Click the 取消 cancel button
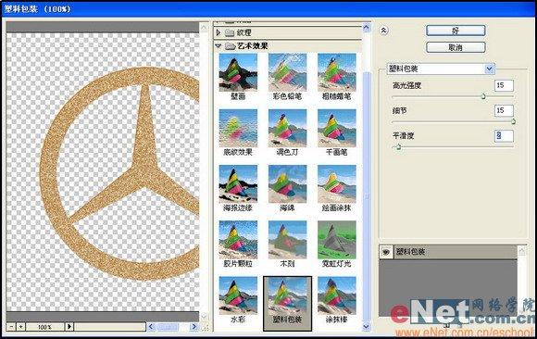Screen dimensions: 537x339 (456, 47)
